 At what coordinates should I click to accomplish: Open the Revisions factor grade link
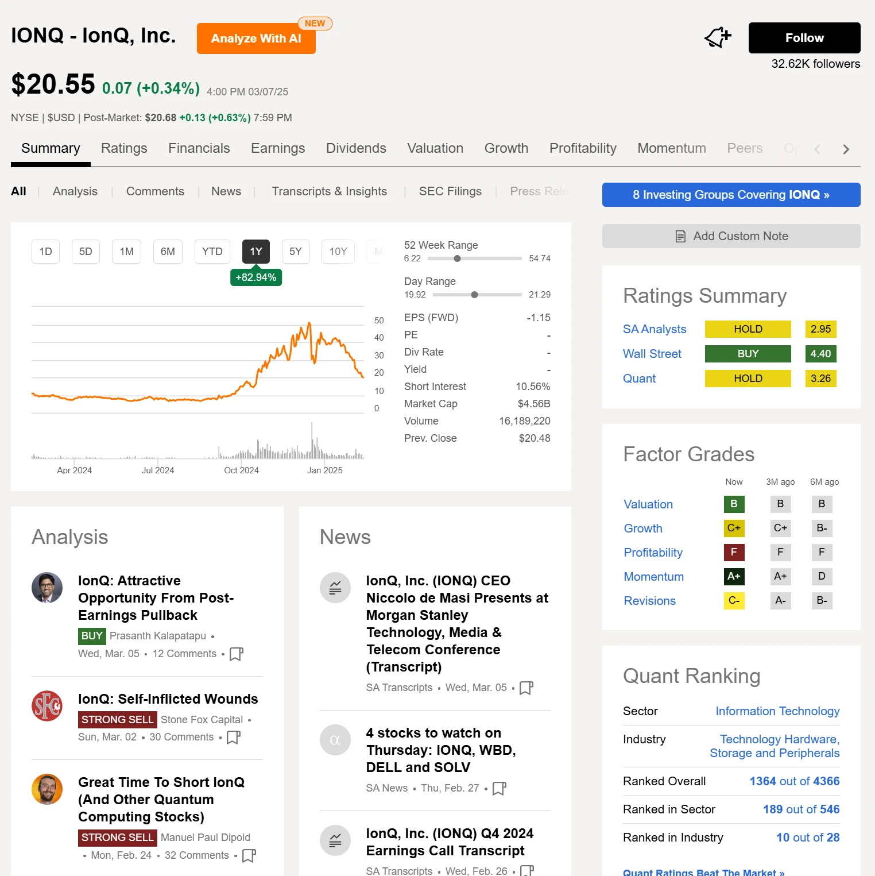click(650, 601)
